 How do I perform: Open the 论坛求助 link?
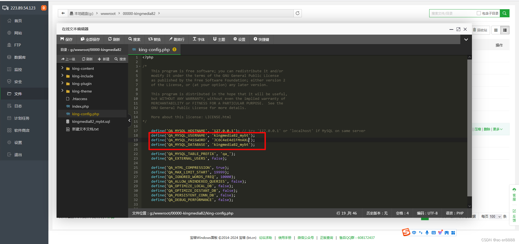(x=265, y=238)
